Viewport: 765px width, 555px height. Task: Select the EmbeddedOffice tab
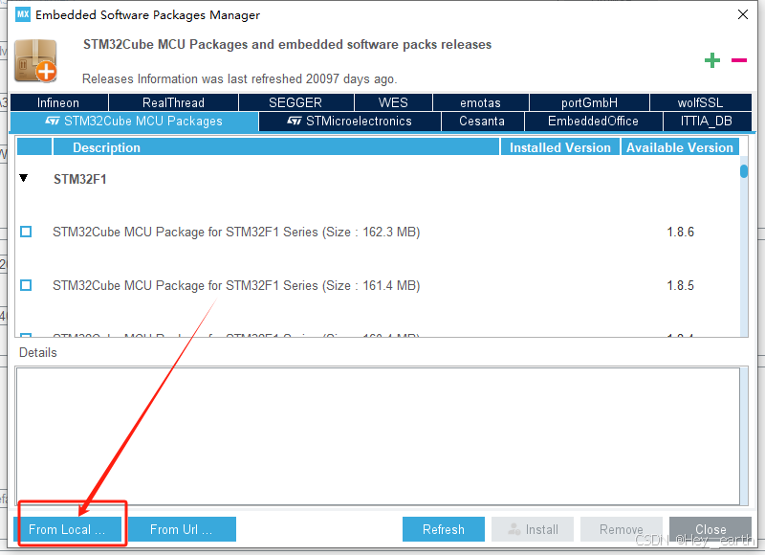click(593, 122)
